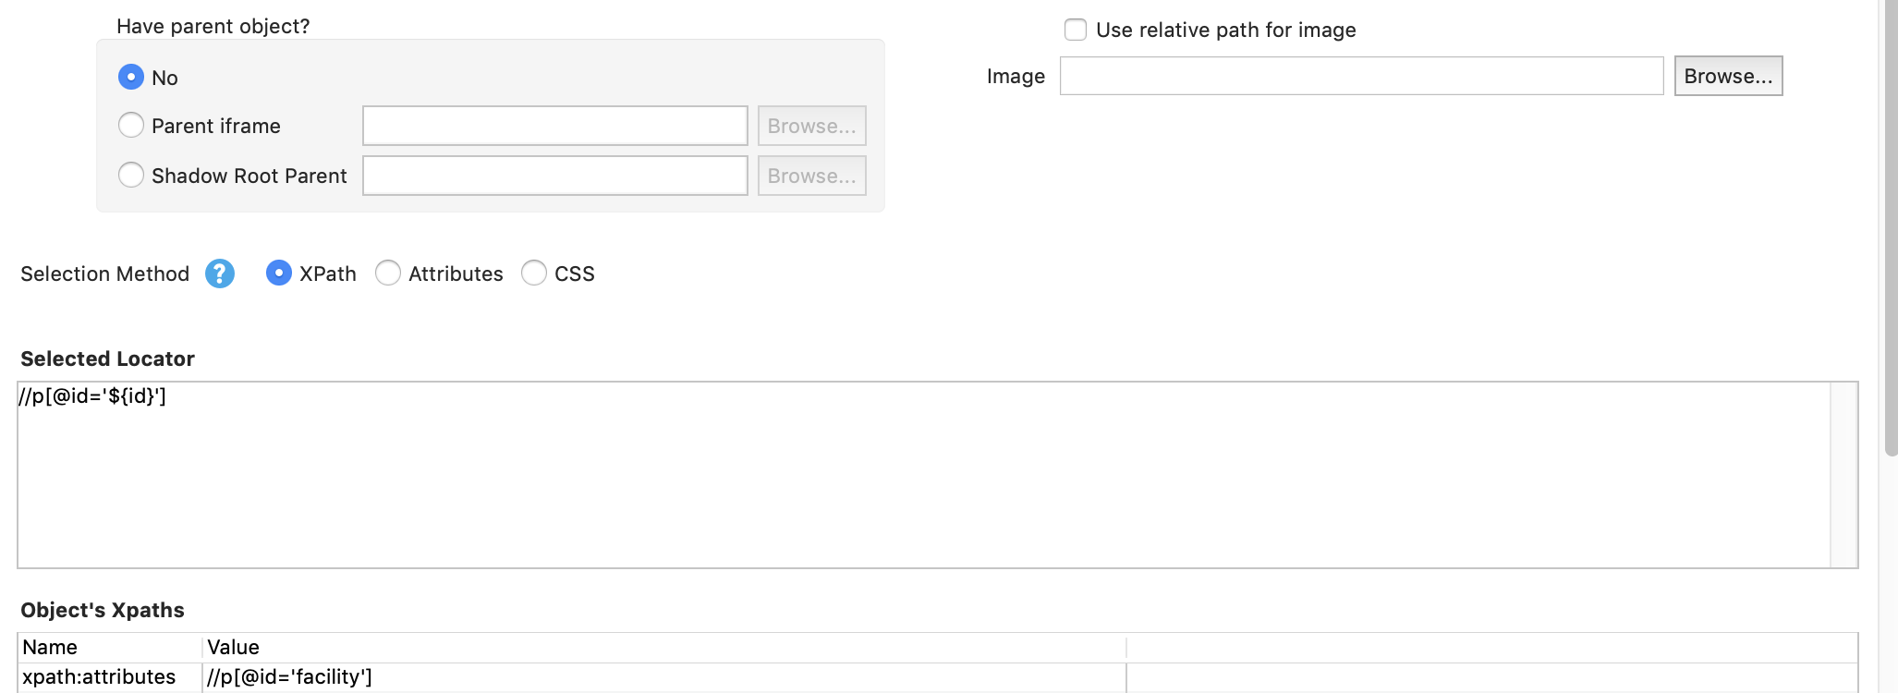Viewport: 1898px width, 693px height.
Task: Choose the CSS selection method
Action: (534, 274)
